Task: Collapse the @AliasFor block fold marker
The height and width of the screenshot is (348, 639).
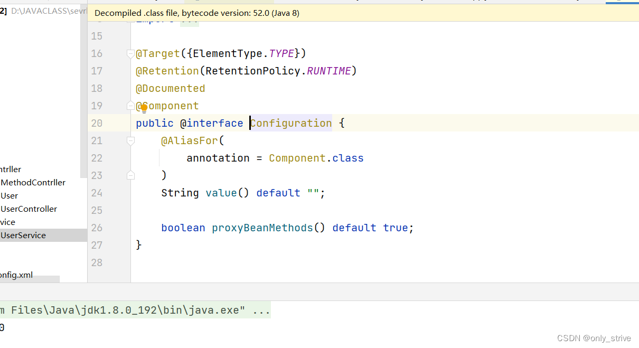Action: click(130, 140)
